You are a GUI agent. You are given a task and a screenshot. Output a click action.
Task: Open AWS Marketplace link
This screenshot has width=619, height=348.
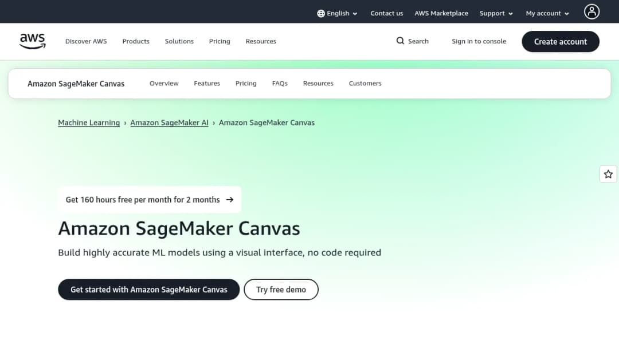(x=441, y=13)
